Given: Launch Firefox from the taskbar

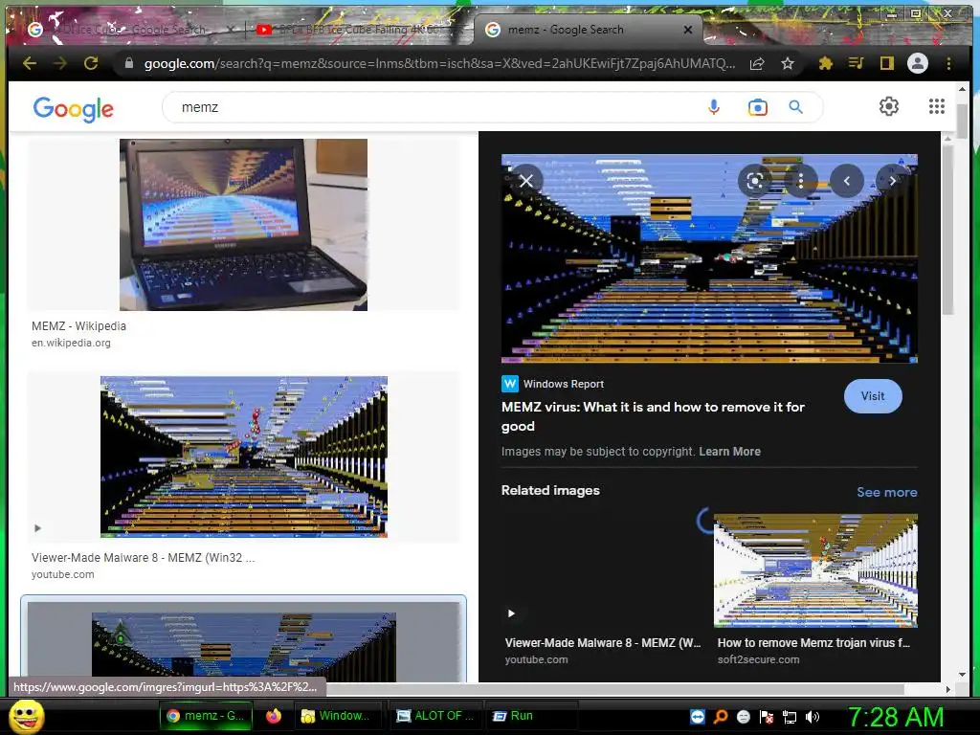Looking at the screenshot, I should click(274, 716).
